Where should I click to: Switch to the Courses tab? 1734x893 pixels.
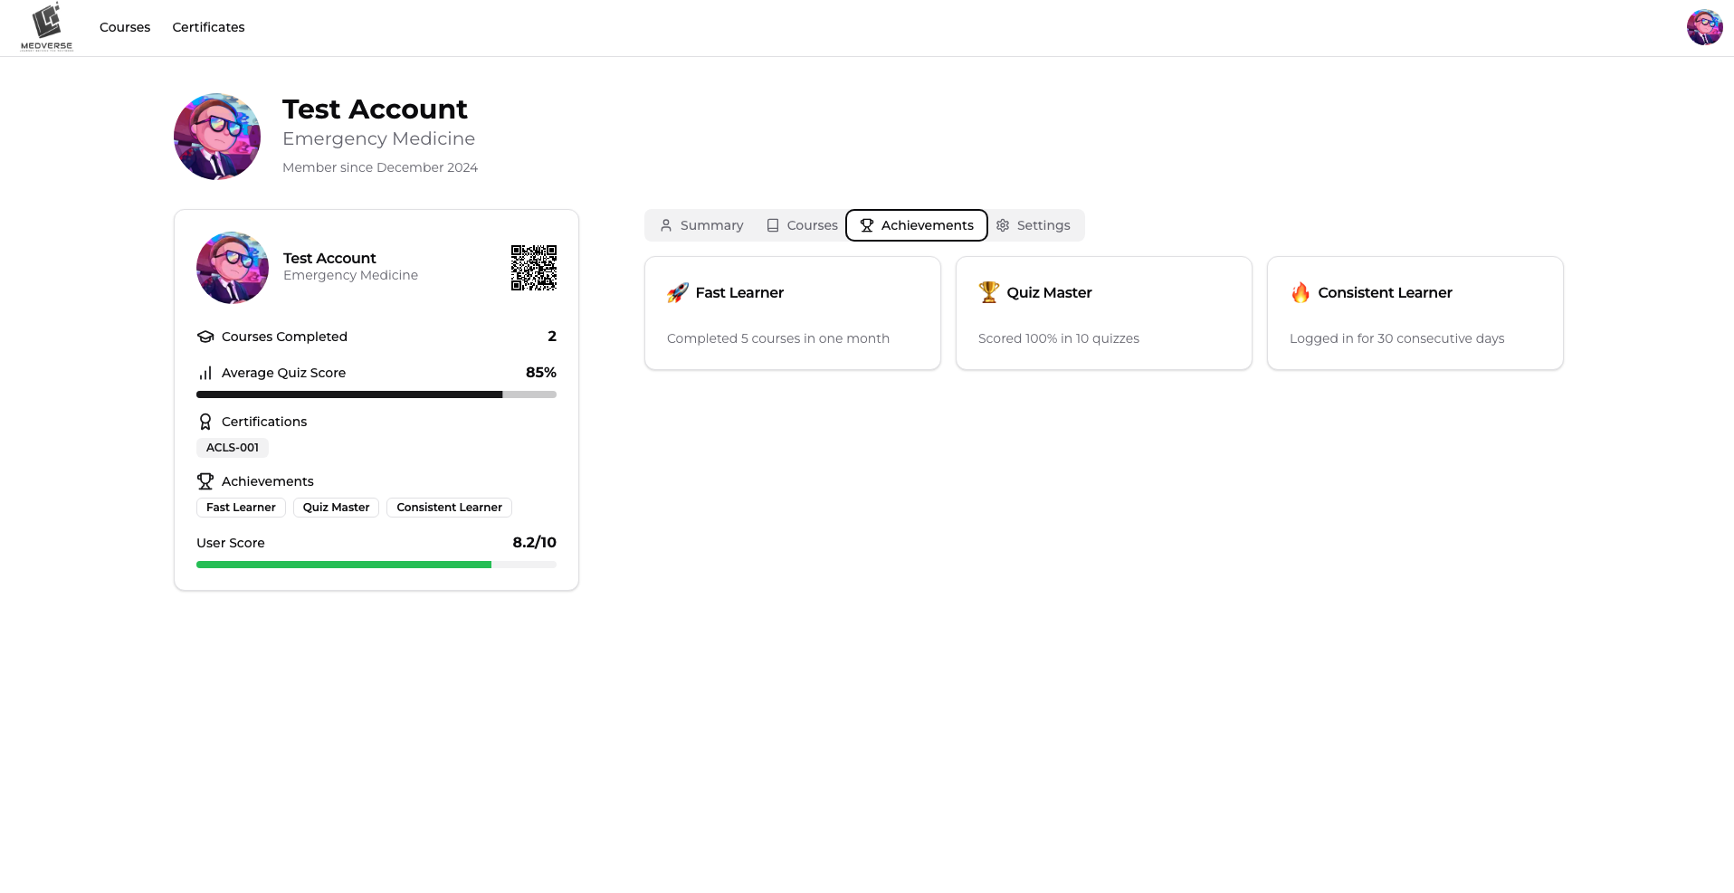802,225
